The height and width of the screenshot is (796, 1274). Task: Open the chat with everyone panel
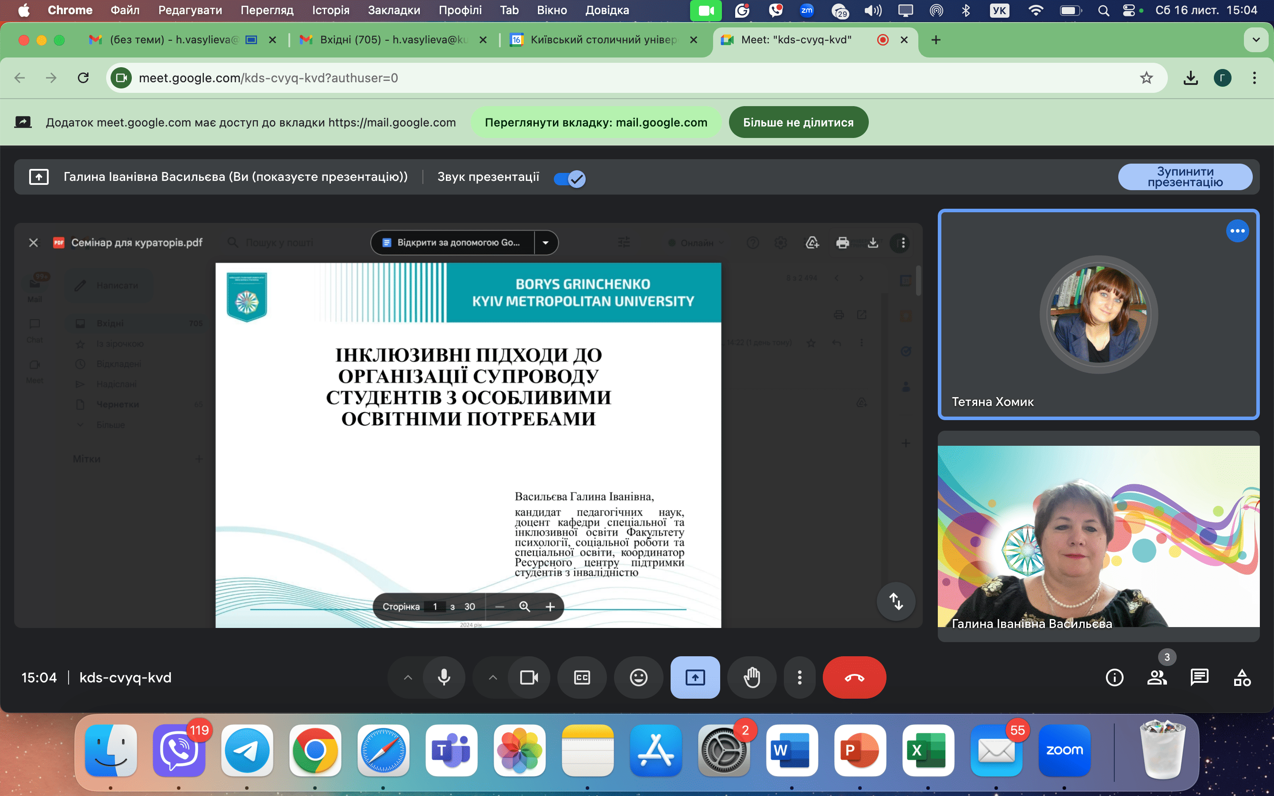(x=1199, y=677)
